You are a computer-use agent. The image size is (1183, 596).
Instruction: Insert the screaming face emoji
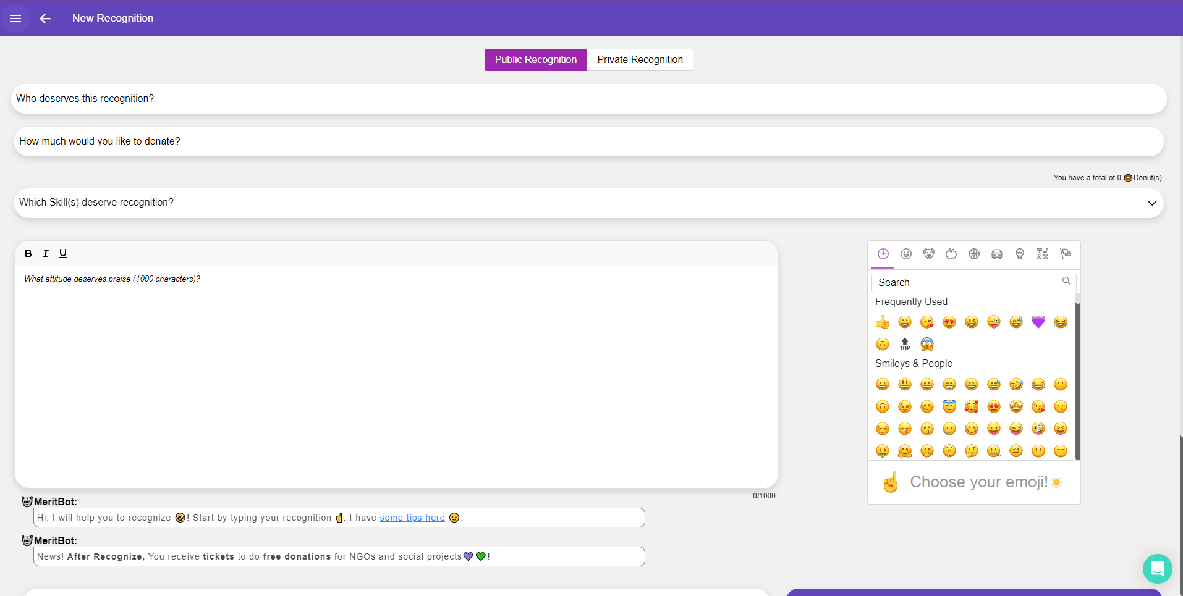927,344
